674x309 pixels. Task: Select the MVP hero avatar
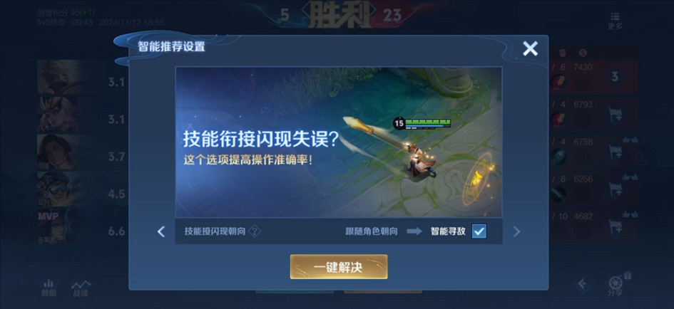click(53, 227)
